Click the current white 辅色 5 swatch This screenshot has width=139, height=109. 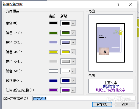click(x=53, y=71)
